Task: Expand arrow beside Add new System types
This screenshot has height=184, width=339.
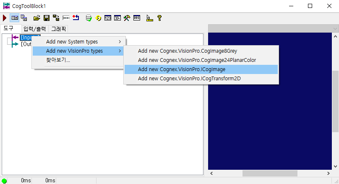Action: click(x=120, y=41)
